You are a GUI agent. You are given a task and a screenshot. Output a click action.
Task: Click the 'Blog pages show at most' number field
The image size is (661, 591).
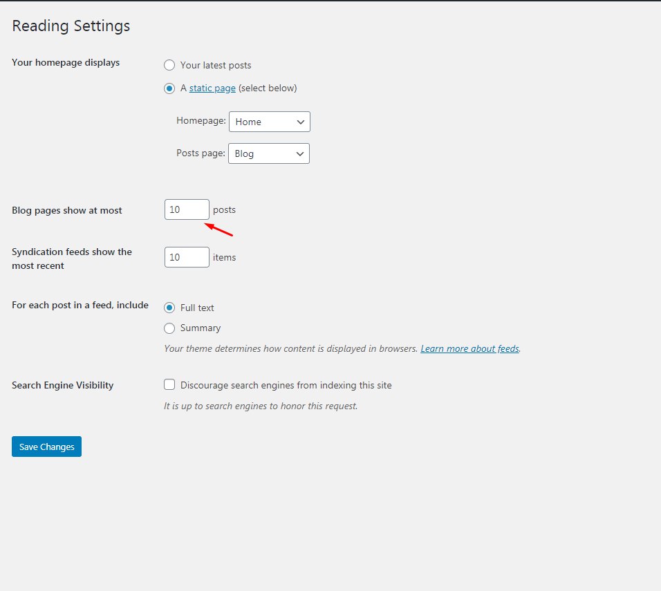pos(187,209)
